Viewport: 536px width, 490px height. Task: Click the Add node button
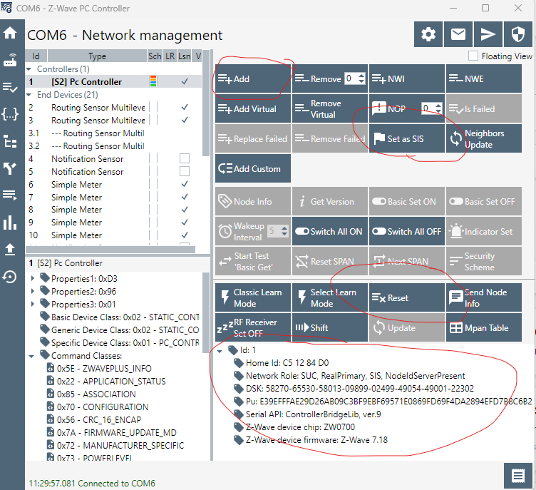[253, 78]
